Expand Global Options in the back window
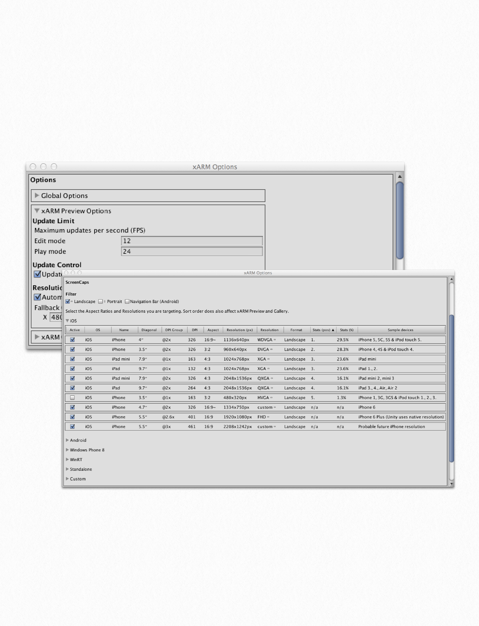The image size is (479, 626). pyautogui.click(x=37, y=195)
